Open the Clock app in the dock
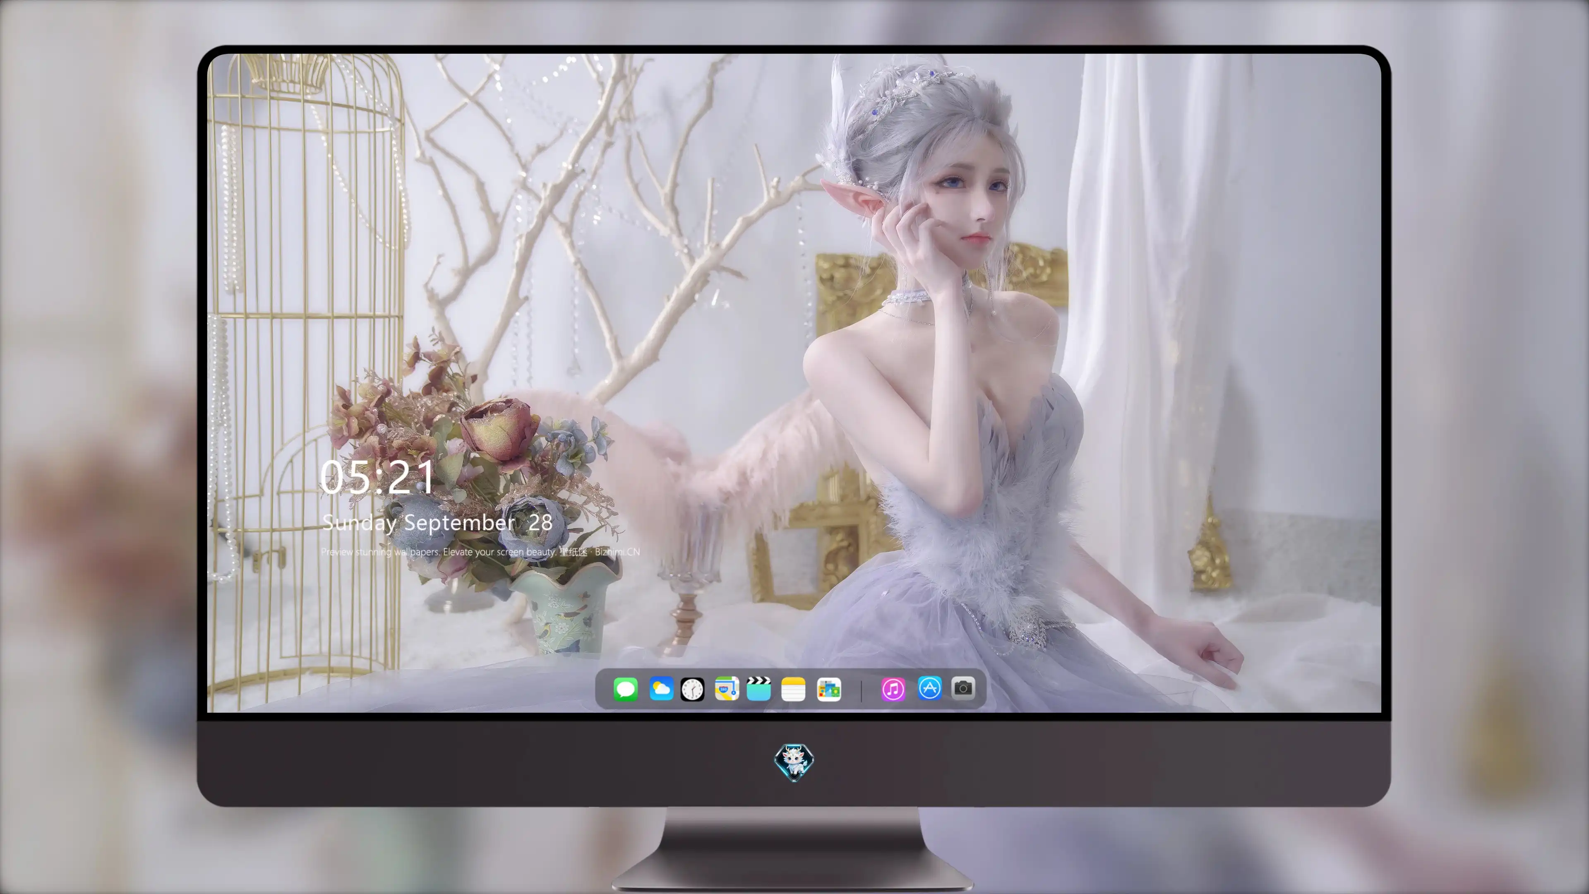The image size is (1589, 894). [x=692, y=689]
